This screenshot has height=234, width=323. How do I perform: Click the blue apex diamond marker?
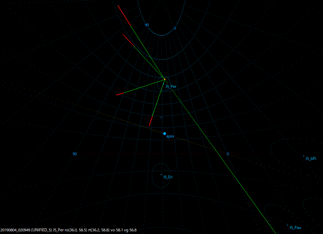[165, 133]
